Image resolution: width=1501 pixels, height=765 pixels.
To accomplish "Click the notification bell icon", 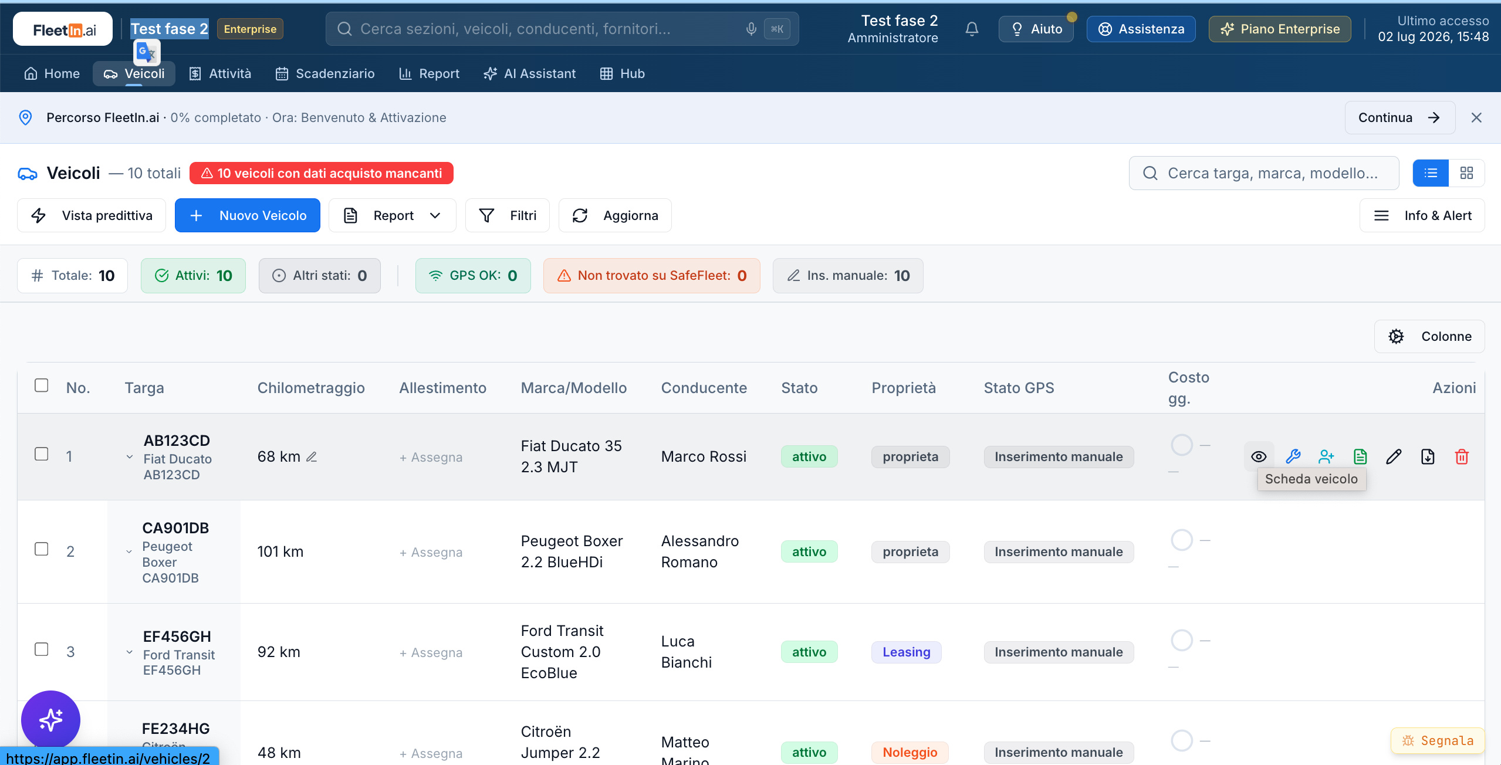I will point(972,29).
